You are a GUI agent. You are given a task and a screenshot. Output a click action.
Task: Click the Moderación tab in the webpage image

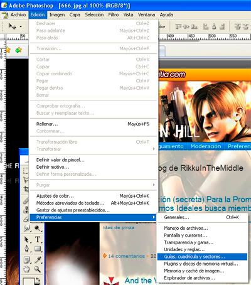click(206, 146)
